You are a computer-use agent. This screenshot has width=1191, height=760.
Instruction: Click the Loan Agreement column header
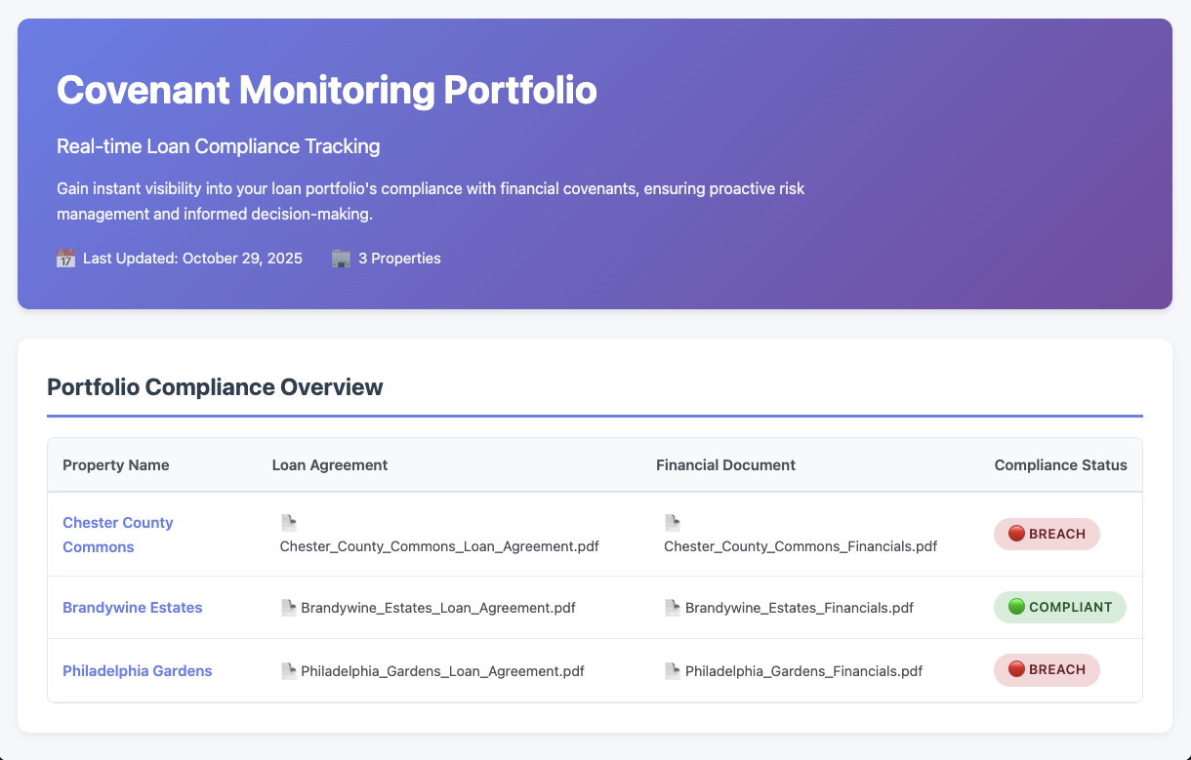tap(330, 465)
